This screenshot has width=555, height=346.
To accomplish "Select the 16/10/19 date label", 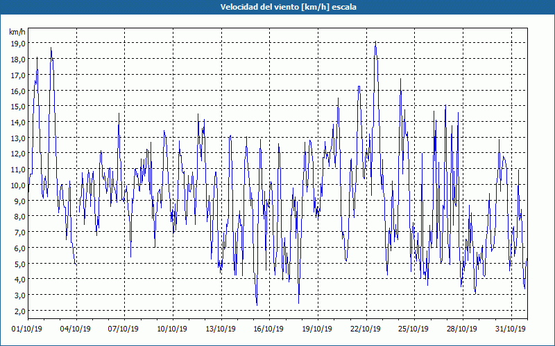I will [268, 329].
